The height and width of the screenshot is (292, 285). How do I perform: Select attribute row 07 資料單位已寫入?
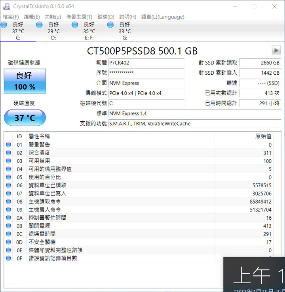pos(139,193)
